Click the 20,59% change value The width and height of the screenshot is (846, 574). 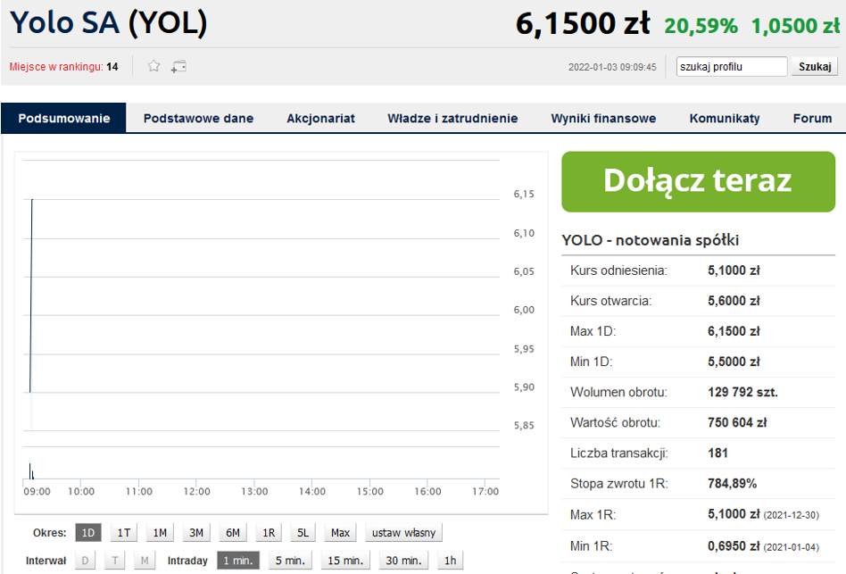coord(701,25)
